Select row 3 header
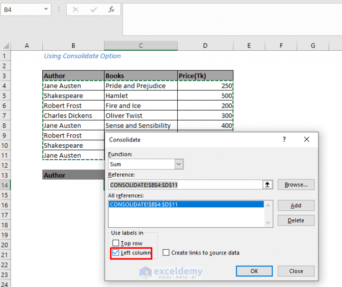342x287 pixels. pos(5,76)
